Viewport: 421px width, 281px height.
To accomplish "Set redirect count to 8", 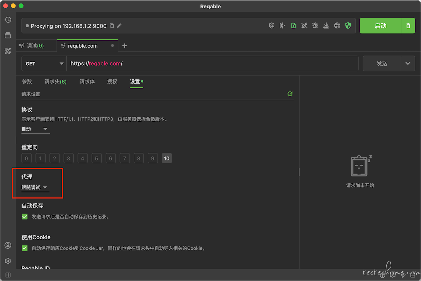I will [x=139, y=158].
